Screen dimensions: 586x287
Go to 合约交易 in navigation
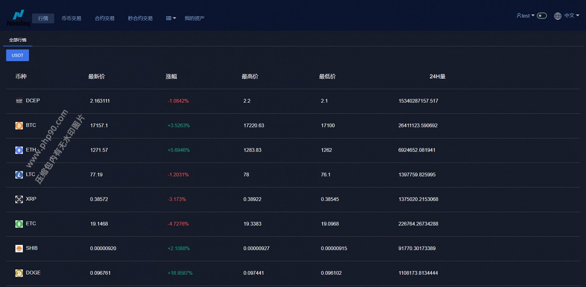tap(105, 18)
